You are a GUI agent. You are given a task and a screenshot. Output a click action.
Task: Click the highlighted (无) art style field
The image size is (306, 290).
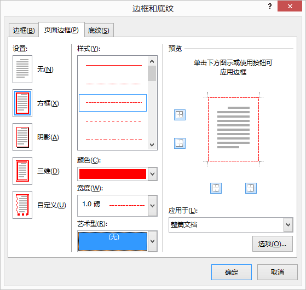[113, 241]
